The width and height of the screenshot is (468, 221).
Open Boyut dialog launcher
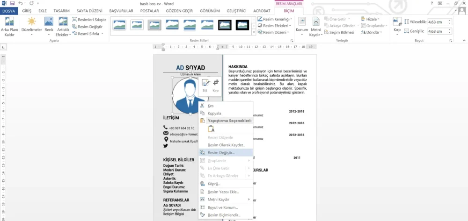[451, 41]
